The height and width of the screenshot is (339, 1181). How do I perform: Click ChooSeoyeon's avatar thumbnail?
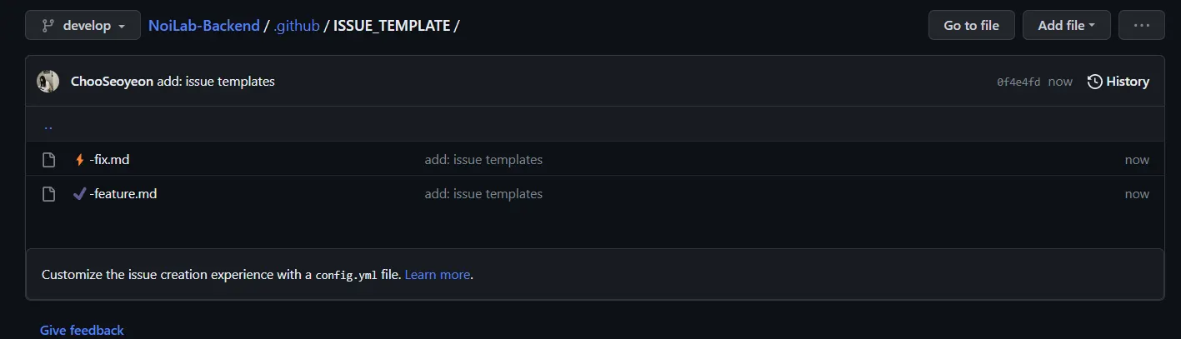pos(48,82)
